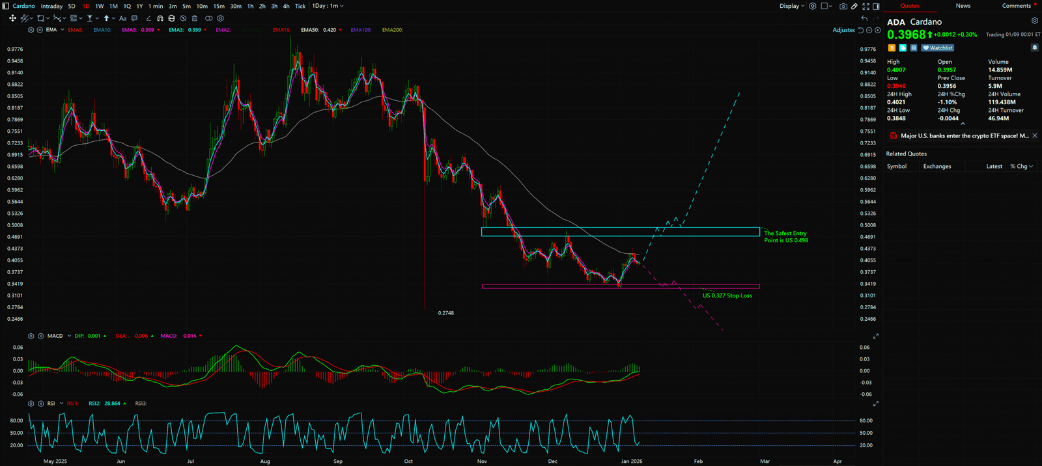Remove the RSI indicator
Image resolution: width=1042 pixels, height=466 pixels.
pyautogui.click(x=40, y=404)
